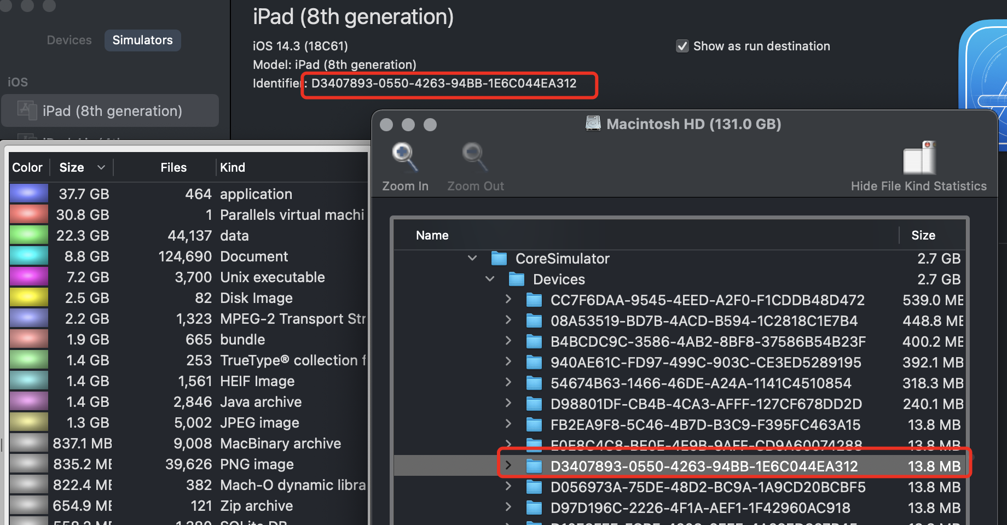Click iPad (8th generation) simulator icon in sidebar
The width and height of the screenshot is (1007, 525).
[x=27, y=110]
